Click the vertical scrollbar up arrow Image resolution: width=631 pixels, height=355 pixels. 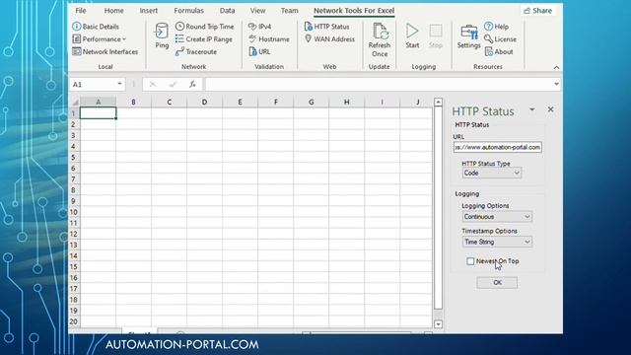(438, 103)
